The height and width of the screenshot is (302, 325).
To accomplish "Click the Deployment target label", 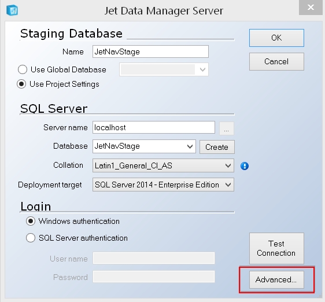I will pyautogui.click(x=50, y=185).
